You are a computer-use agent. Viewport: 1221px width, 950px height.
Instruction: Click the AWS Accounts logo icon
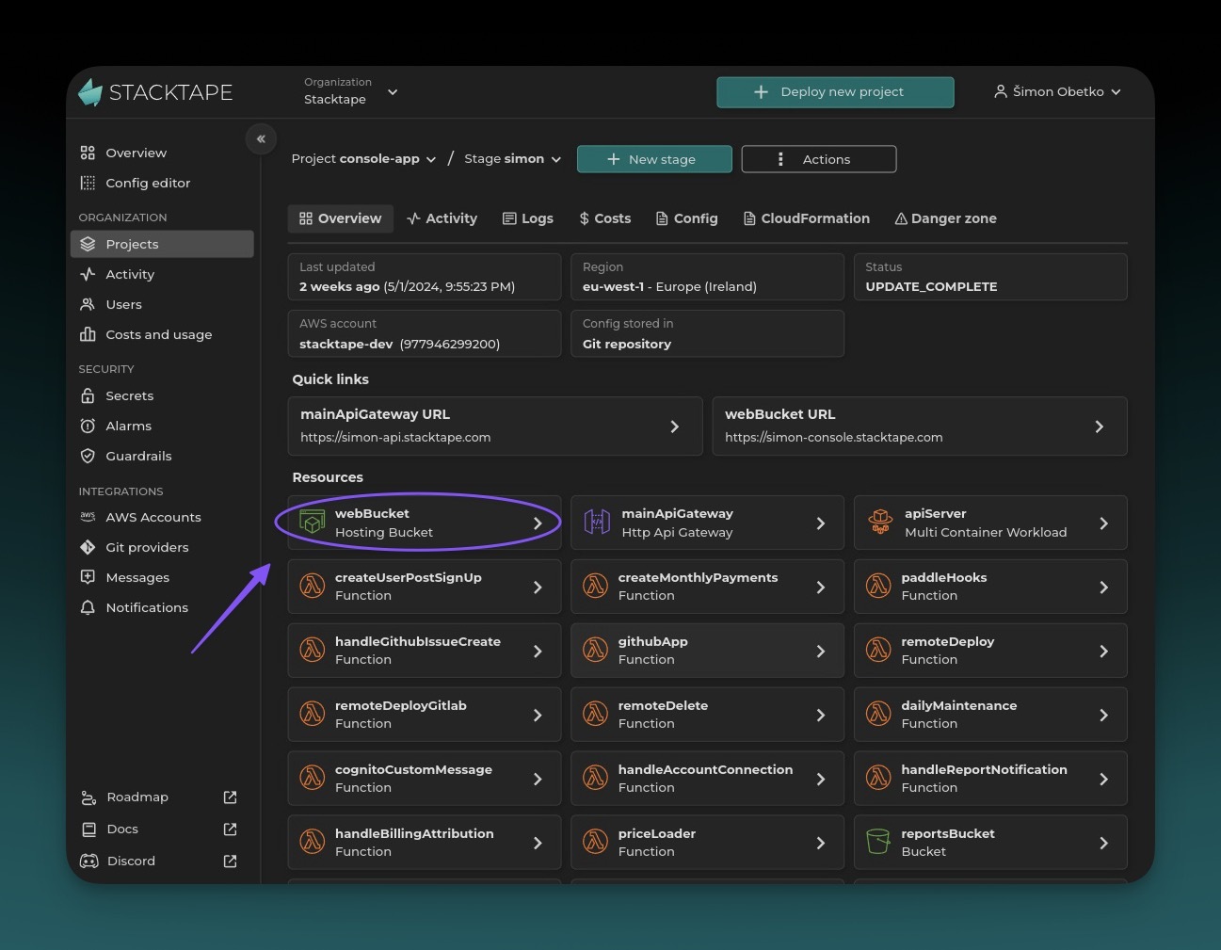(x=88, y=517)
